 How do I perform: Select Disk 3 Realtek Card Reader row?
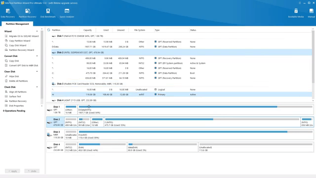181,84
